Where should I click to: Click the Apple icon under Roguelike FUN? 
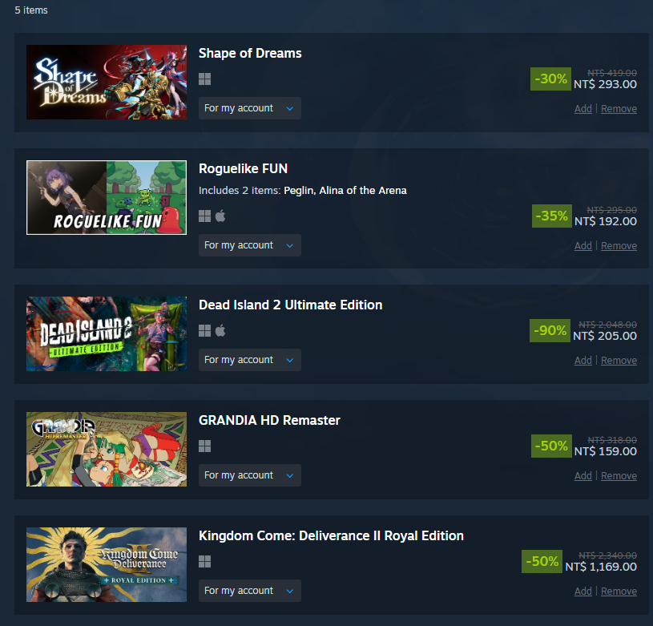pyautogui.click(x=220, y=216)
